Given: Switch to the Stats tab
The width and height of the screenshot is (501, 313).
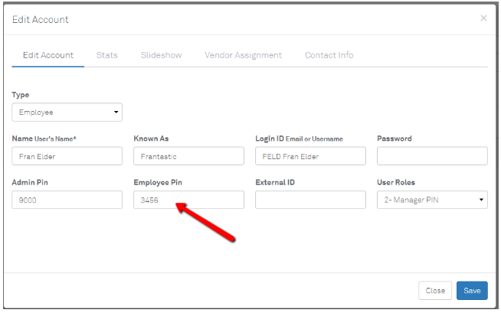Looking at the screenshot, I should point(107,55).
